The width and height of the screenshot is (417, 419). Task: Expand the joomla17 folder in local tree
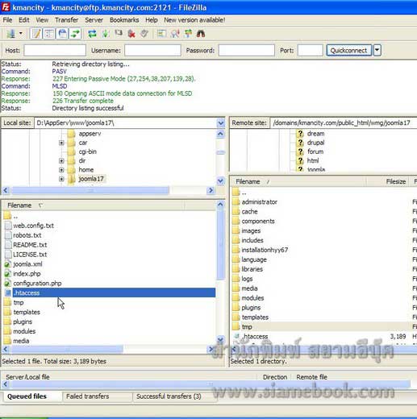pyautogui.click(x=61, y=179)
